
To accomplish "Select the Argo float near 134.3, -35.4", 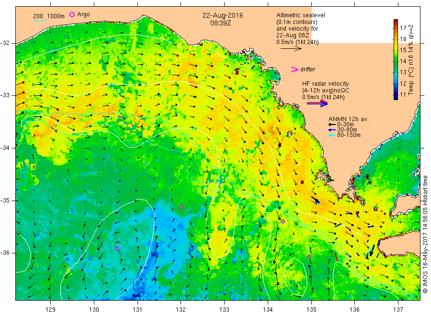I will tap(283, 222).
